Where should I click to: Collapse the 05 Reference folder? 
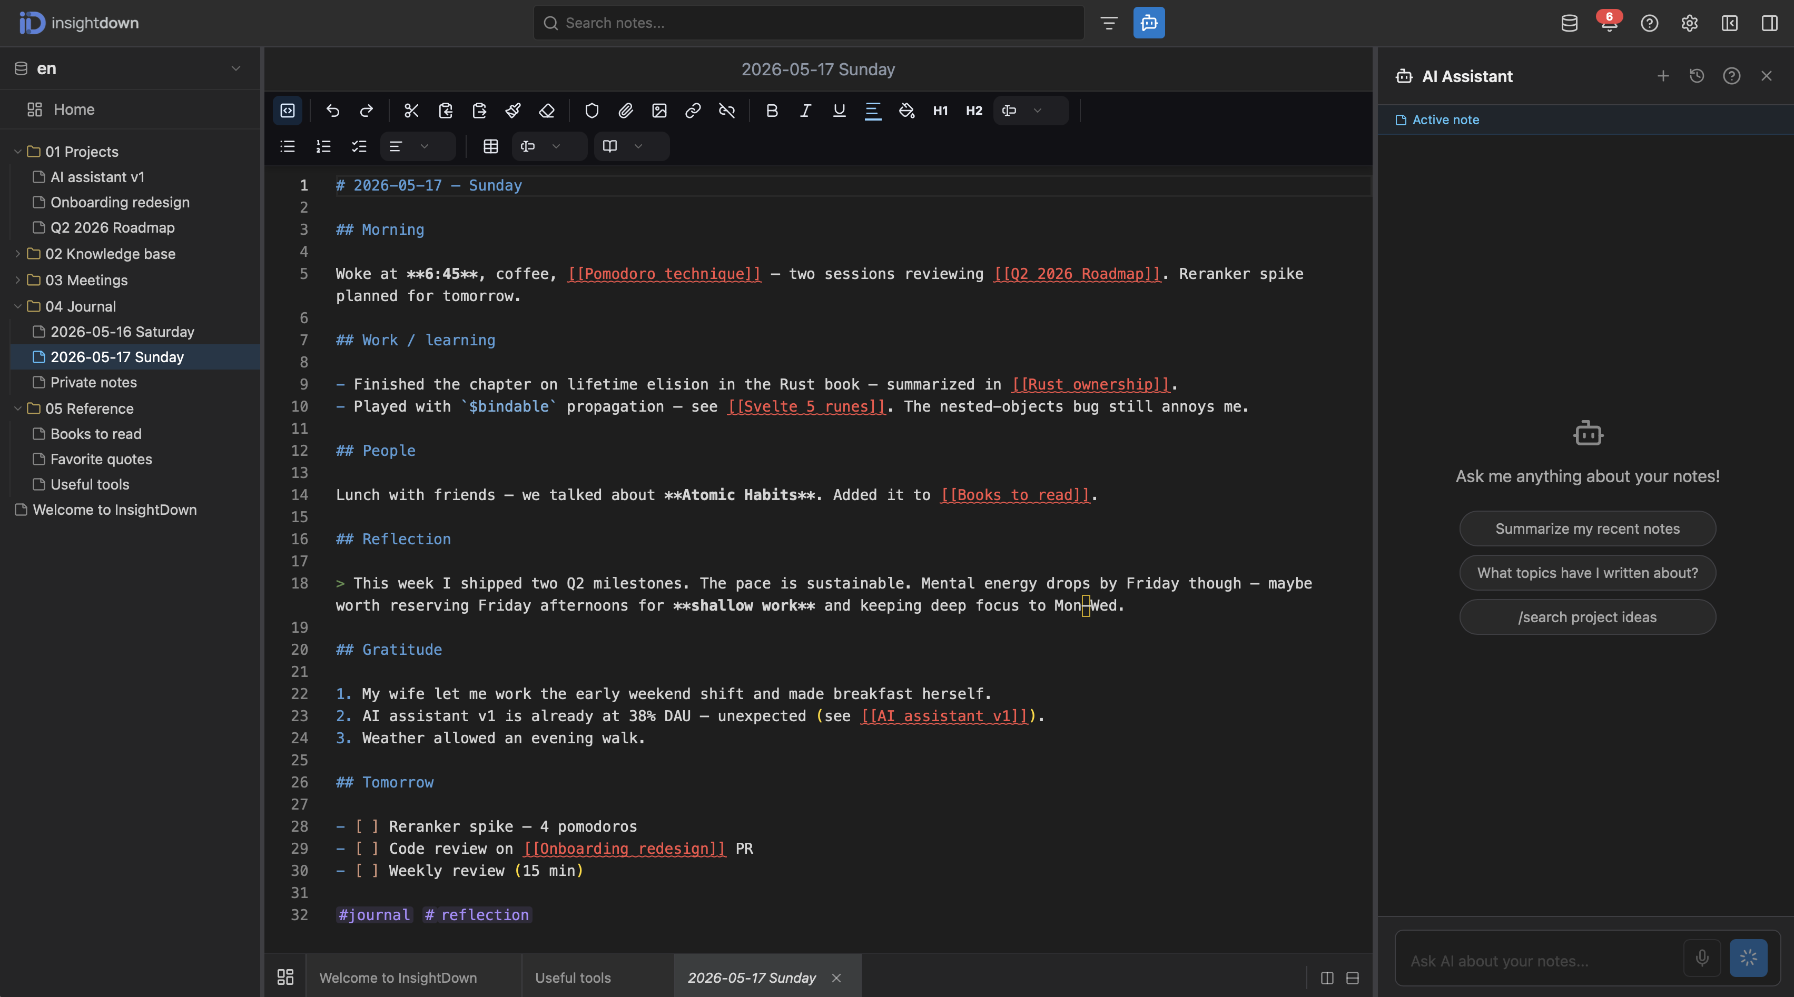(17, 408)
